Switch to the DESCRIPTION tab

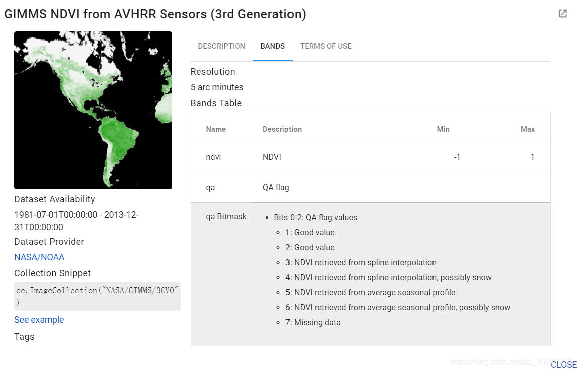click(221, 46)
